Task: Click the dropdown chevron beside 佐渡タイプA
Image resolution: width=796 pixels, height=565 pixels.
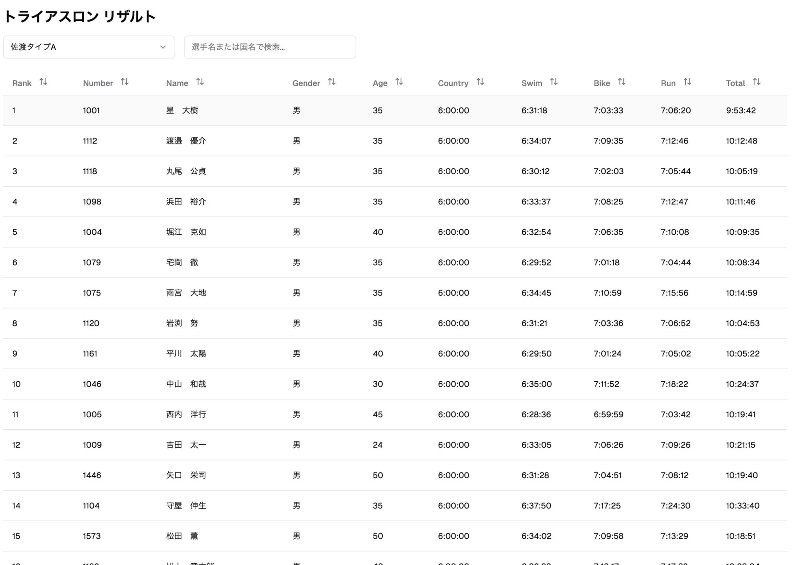Action: [x=163, y=47]
